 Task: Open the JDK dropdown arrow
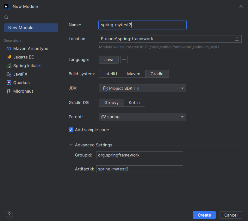[182, 89]
